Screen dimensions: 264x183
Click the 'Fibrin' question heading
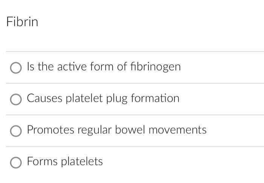pos(22,22)
